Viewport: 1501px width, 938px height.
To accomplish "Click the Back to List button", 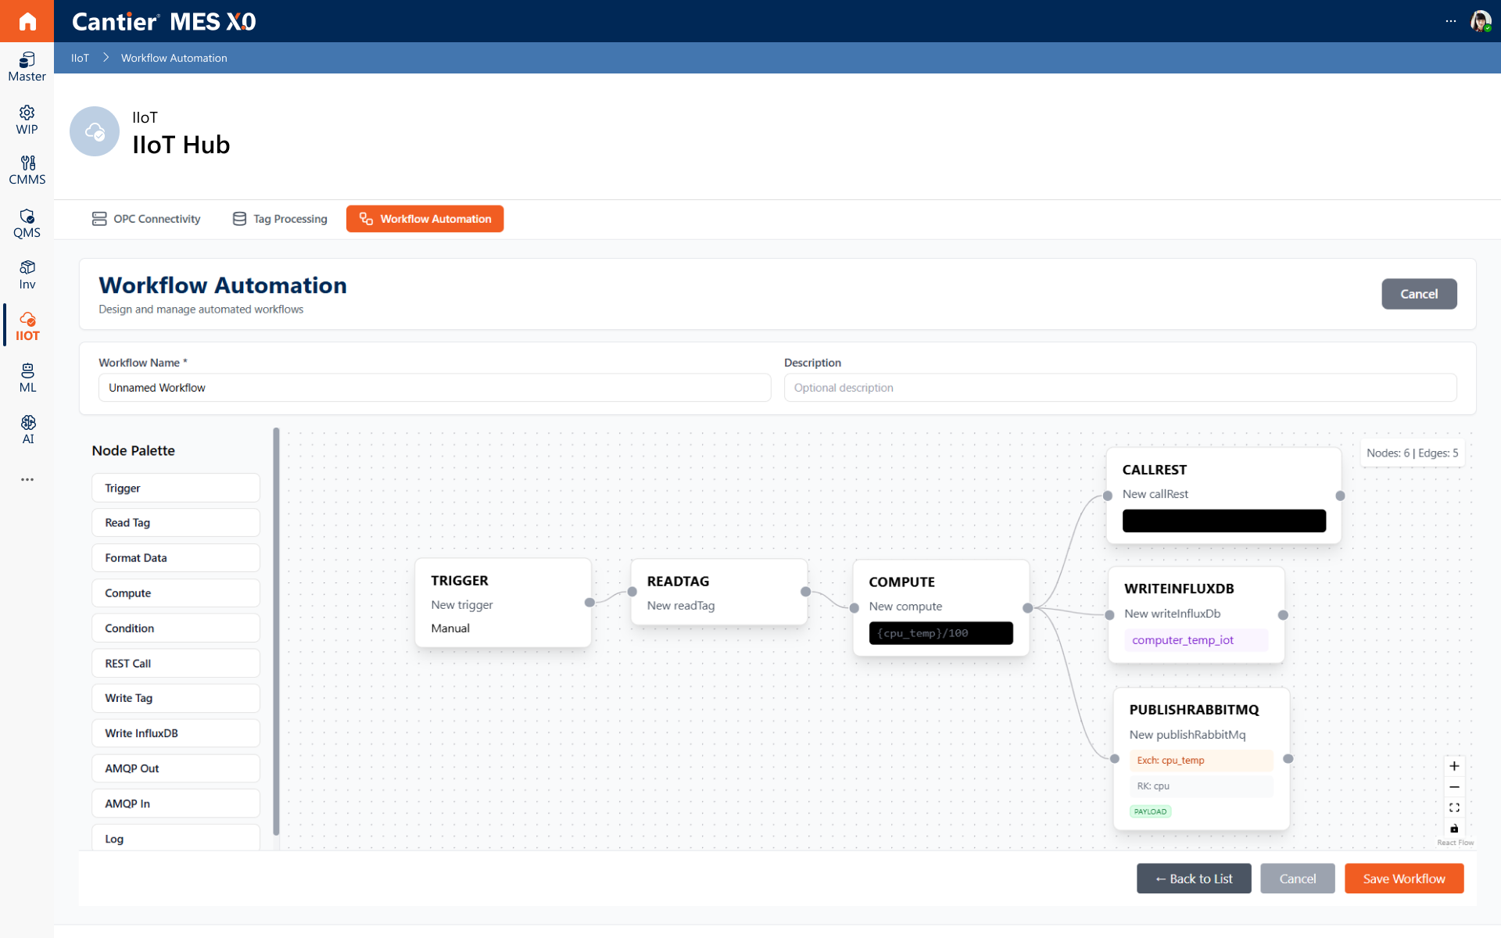I will tap(1194, 879).
